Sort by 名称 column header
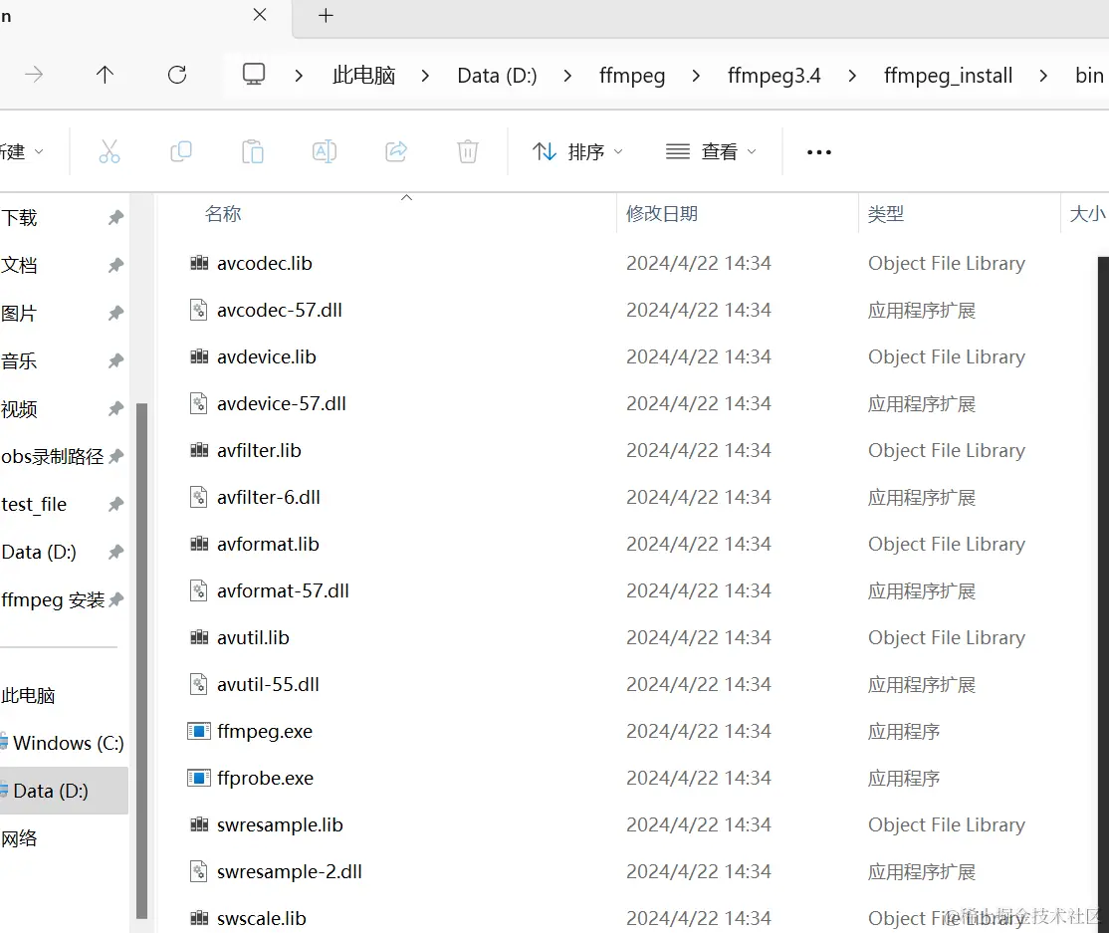The image size is (1109, 933). (x=223, y=214)
